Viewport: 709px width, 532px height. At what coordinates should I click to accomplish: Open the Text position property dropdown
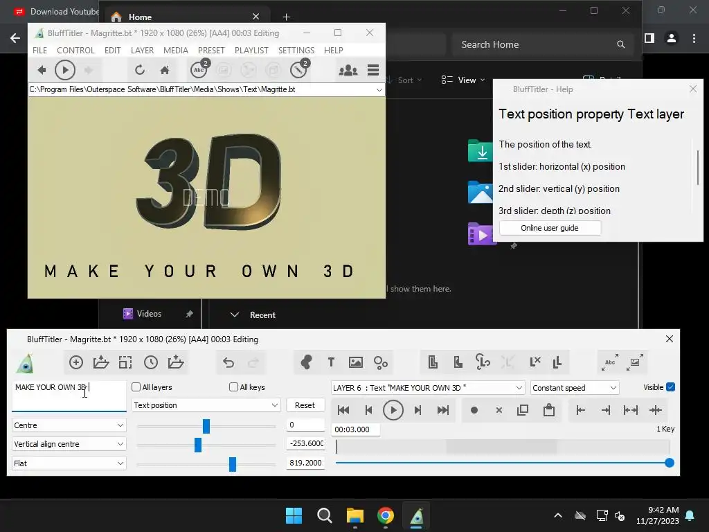point(206,405)
